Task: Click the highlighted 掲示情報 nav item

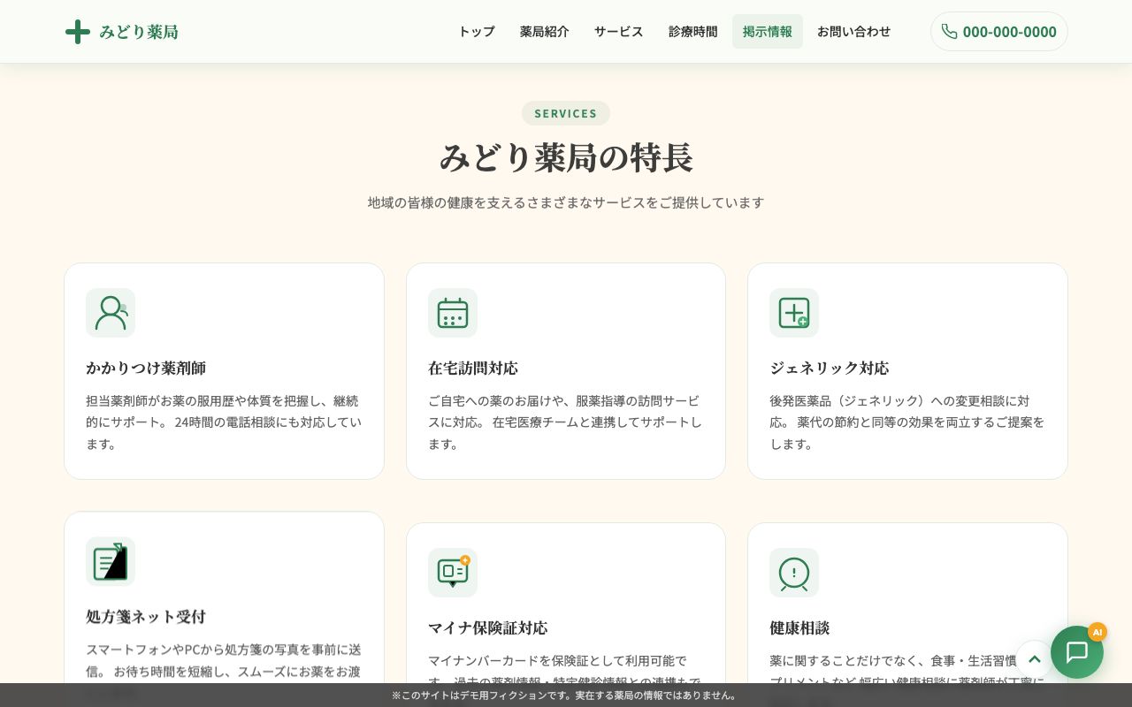Action: tap(767, 31)
